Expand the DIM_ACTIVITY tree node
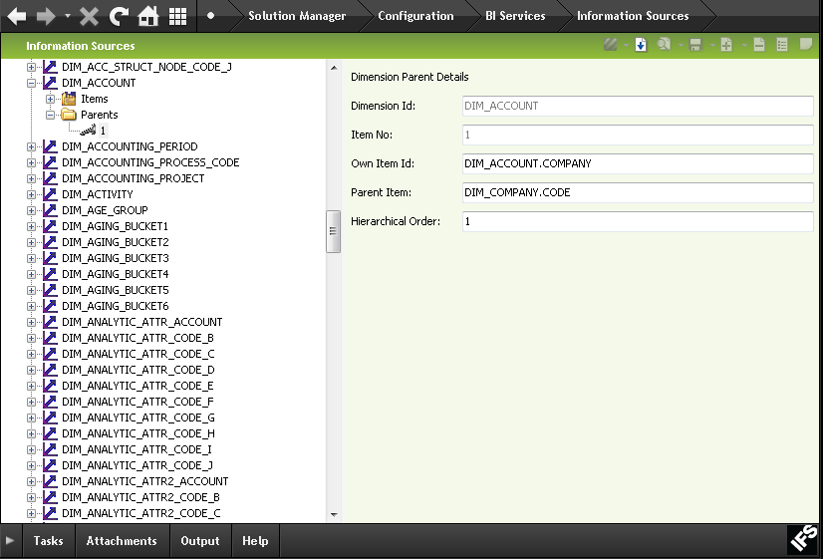823x559 pixels. [x=32, y=194]
